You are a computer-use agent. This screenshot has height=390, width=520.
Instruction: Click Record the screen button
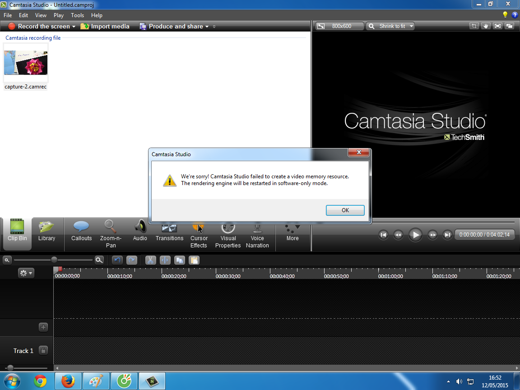[x=39, y=26]
